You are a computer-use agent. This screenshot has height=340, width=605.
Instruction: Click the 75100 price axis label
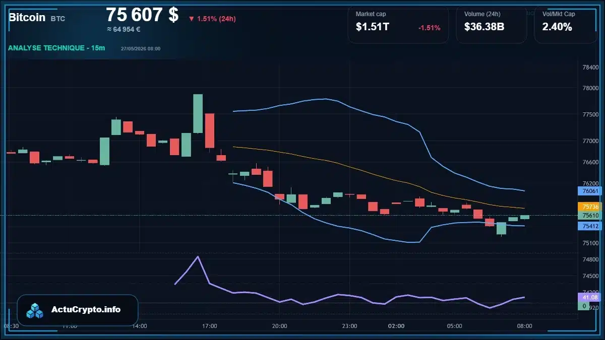click(590, 243)
